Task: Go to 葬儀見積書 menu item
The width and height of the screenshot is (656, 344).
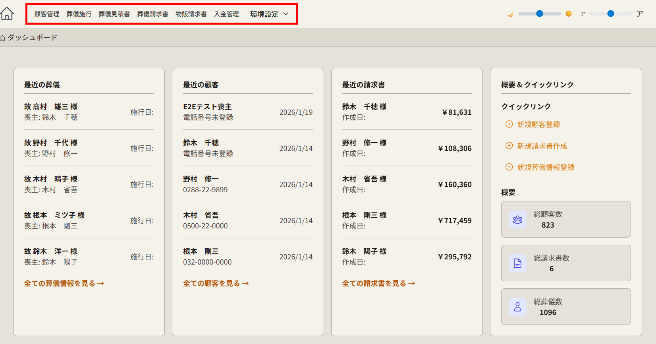Action: pos(114,14)
